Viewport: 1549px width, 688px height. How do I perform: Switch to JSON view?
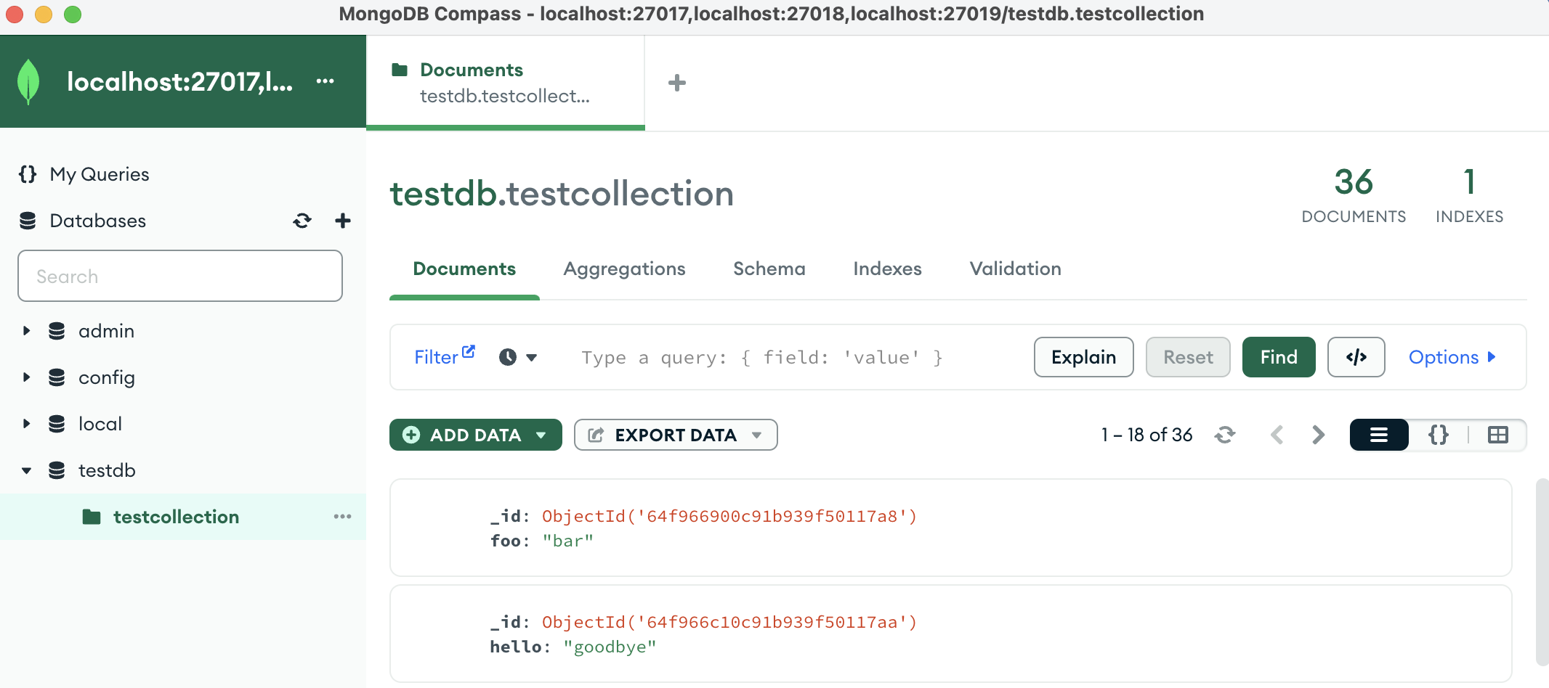(1439, 435)
